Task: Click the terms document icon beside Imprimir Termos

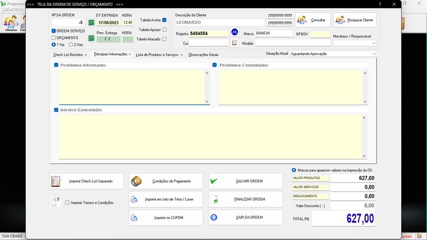Action: pos(56,202)
